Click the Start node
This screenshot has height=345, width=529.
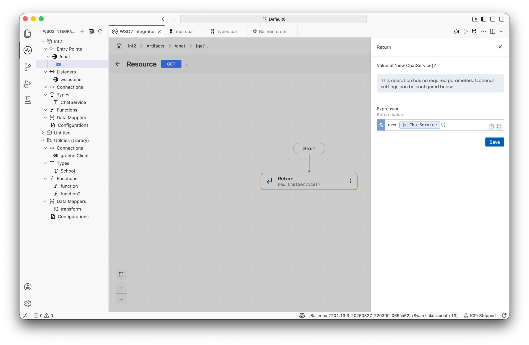coord(309,149)
